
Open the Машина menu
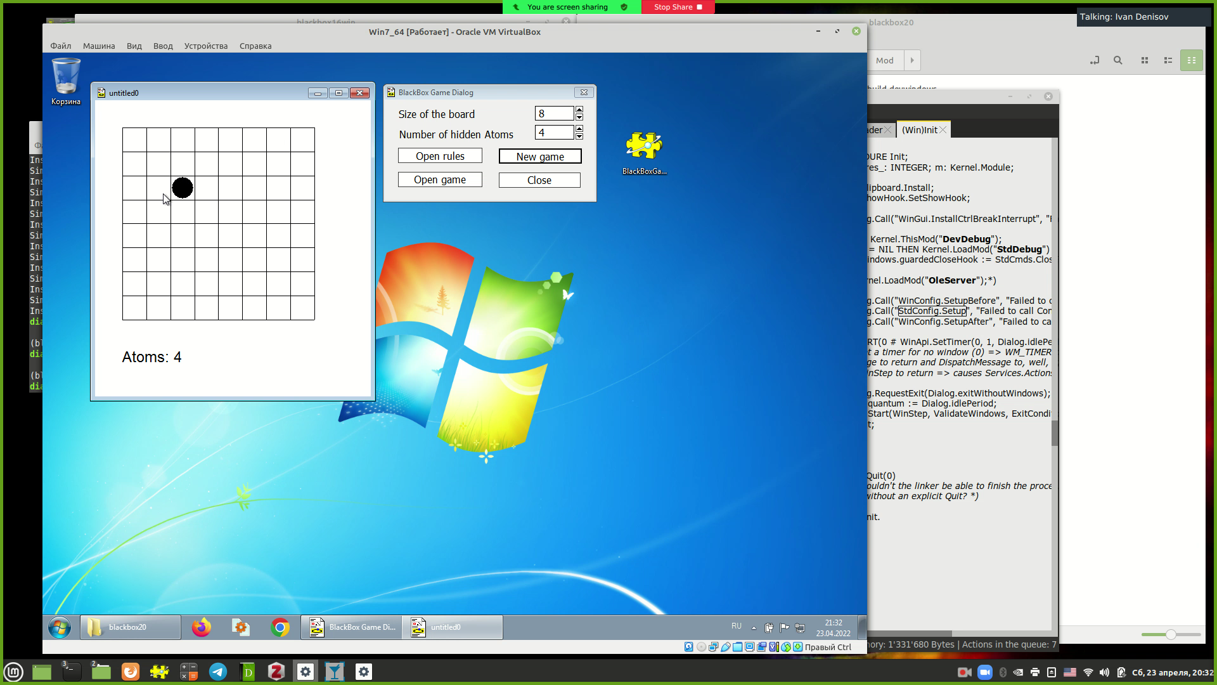pyautogui.click(x=99, y=46)
